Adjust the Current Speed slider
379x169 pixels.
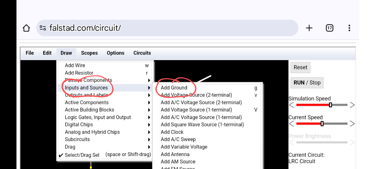click(322, 124)
